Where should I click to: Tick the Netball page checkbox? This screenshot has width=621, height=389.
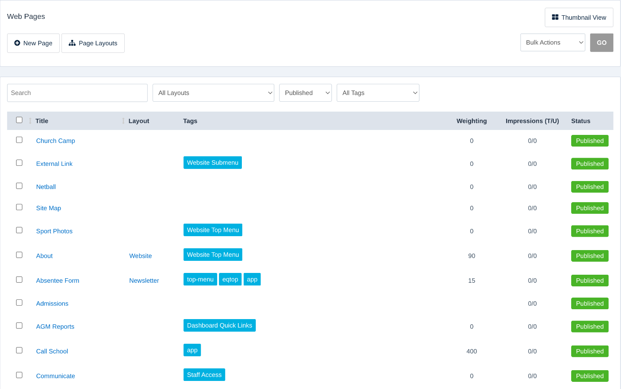(x=19, y=186)
